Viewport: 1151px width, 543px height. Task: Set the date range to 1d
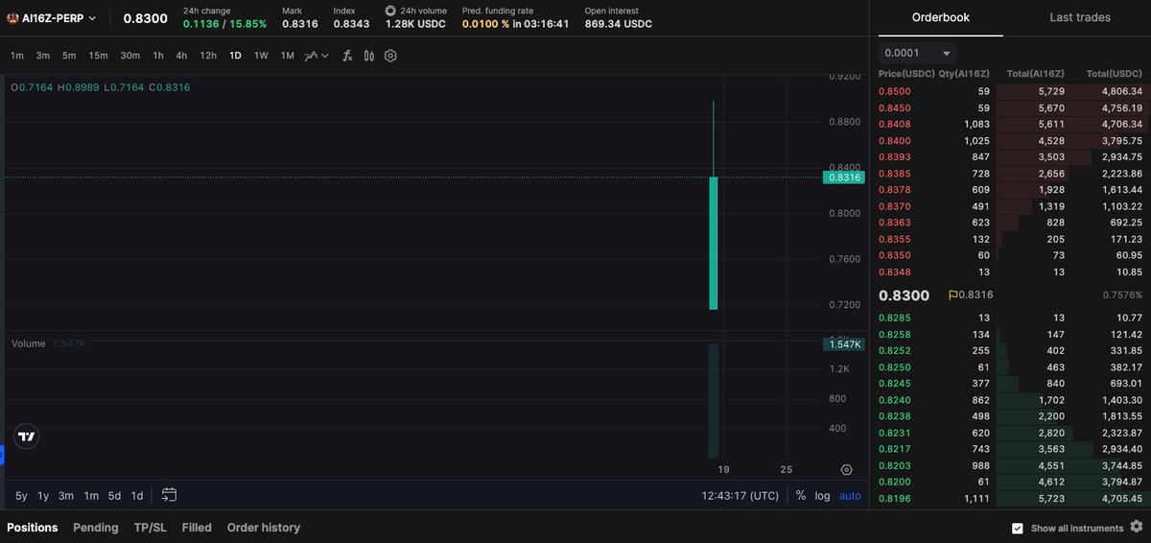(x=137, y=496)
